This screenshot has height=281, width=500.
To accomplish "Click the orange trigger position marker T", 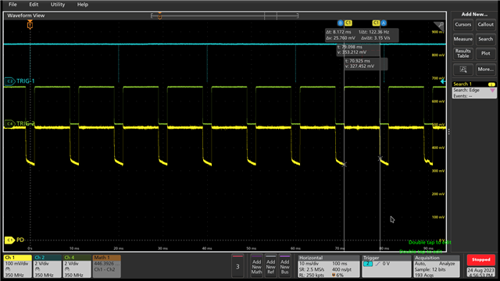I will click(x=30, y=24).
